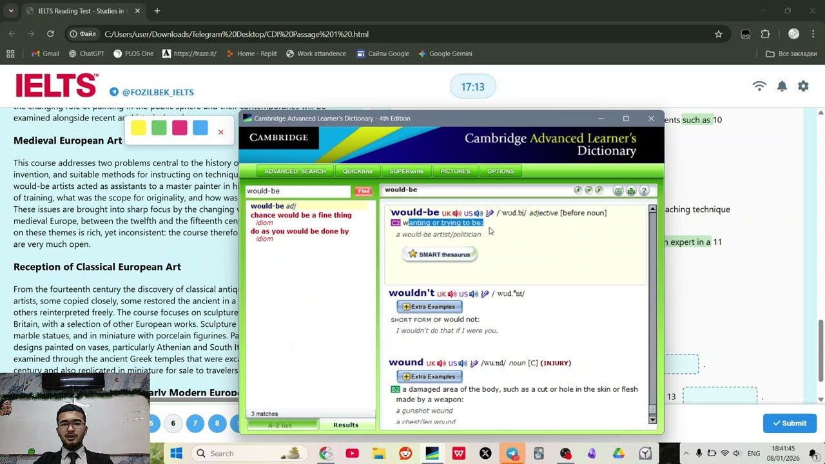Open the @FOZILBEK_IELTS Telegram link
Viewport: 825px width, 464px height.
(152, 92)
